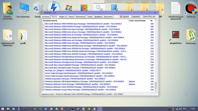The height and width of the screenshot is (111, 198).
Task: Select the Server-Help-Package.ClientProfessional row name
Action: [80, 76]
